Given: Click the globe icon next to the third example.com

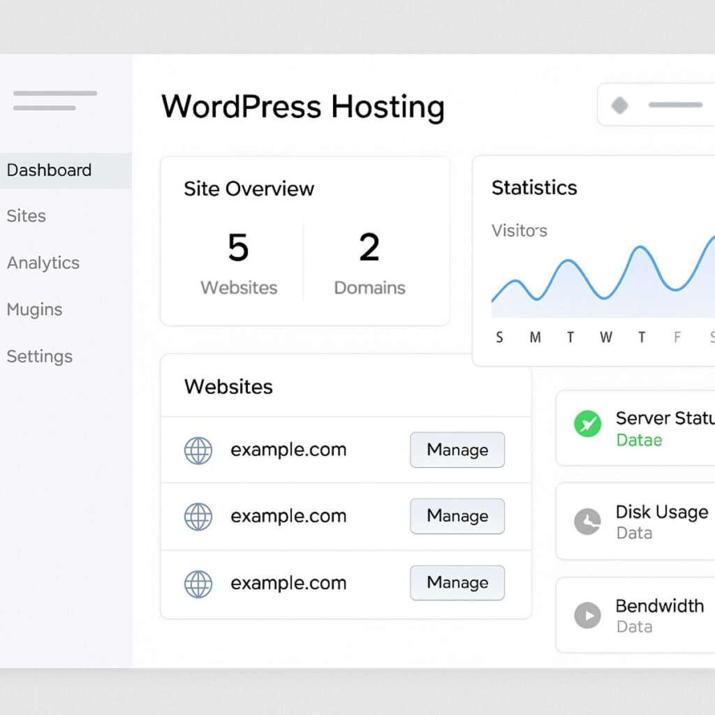Looking at the screenshot, I should pyautogui.click(x=198, y=583).
